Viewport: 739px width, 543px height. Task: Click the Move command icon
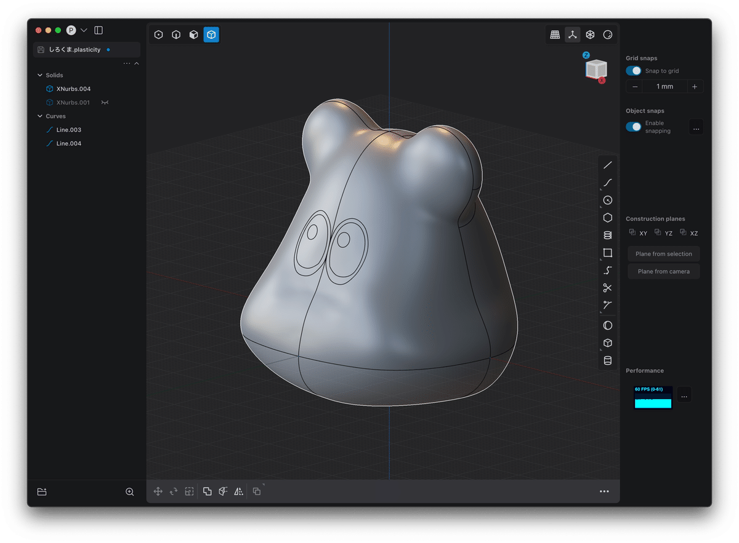158,491
